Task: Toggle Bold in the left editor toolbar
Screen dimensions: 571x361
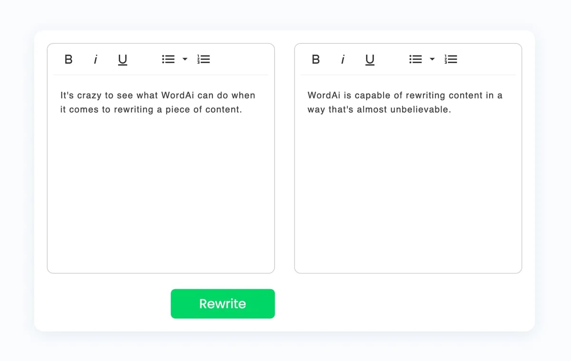Action: 69,59
